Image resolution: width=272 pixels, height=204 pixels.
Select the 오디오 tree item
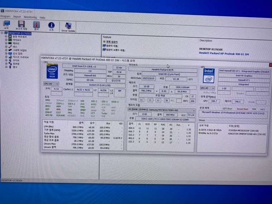pyautogui.click(x=16, y=60)
